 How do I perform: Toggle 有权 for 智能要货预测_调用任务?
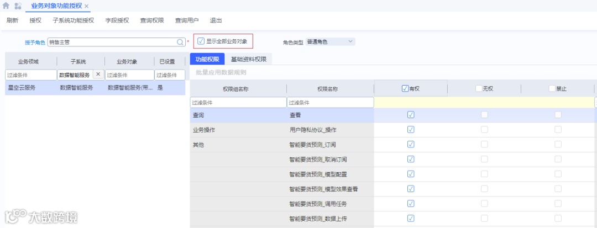410,204
